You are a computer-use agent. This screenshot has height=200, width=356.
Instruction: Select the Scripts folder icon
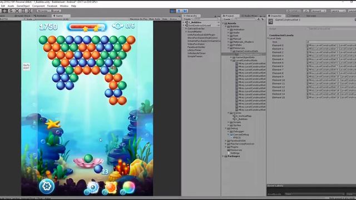click(231, 122)
